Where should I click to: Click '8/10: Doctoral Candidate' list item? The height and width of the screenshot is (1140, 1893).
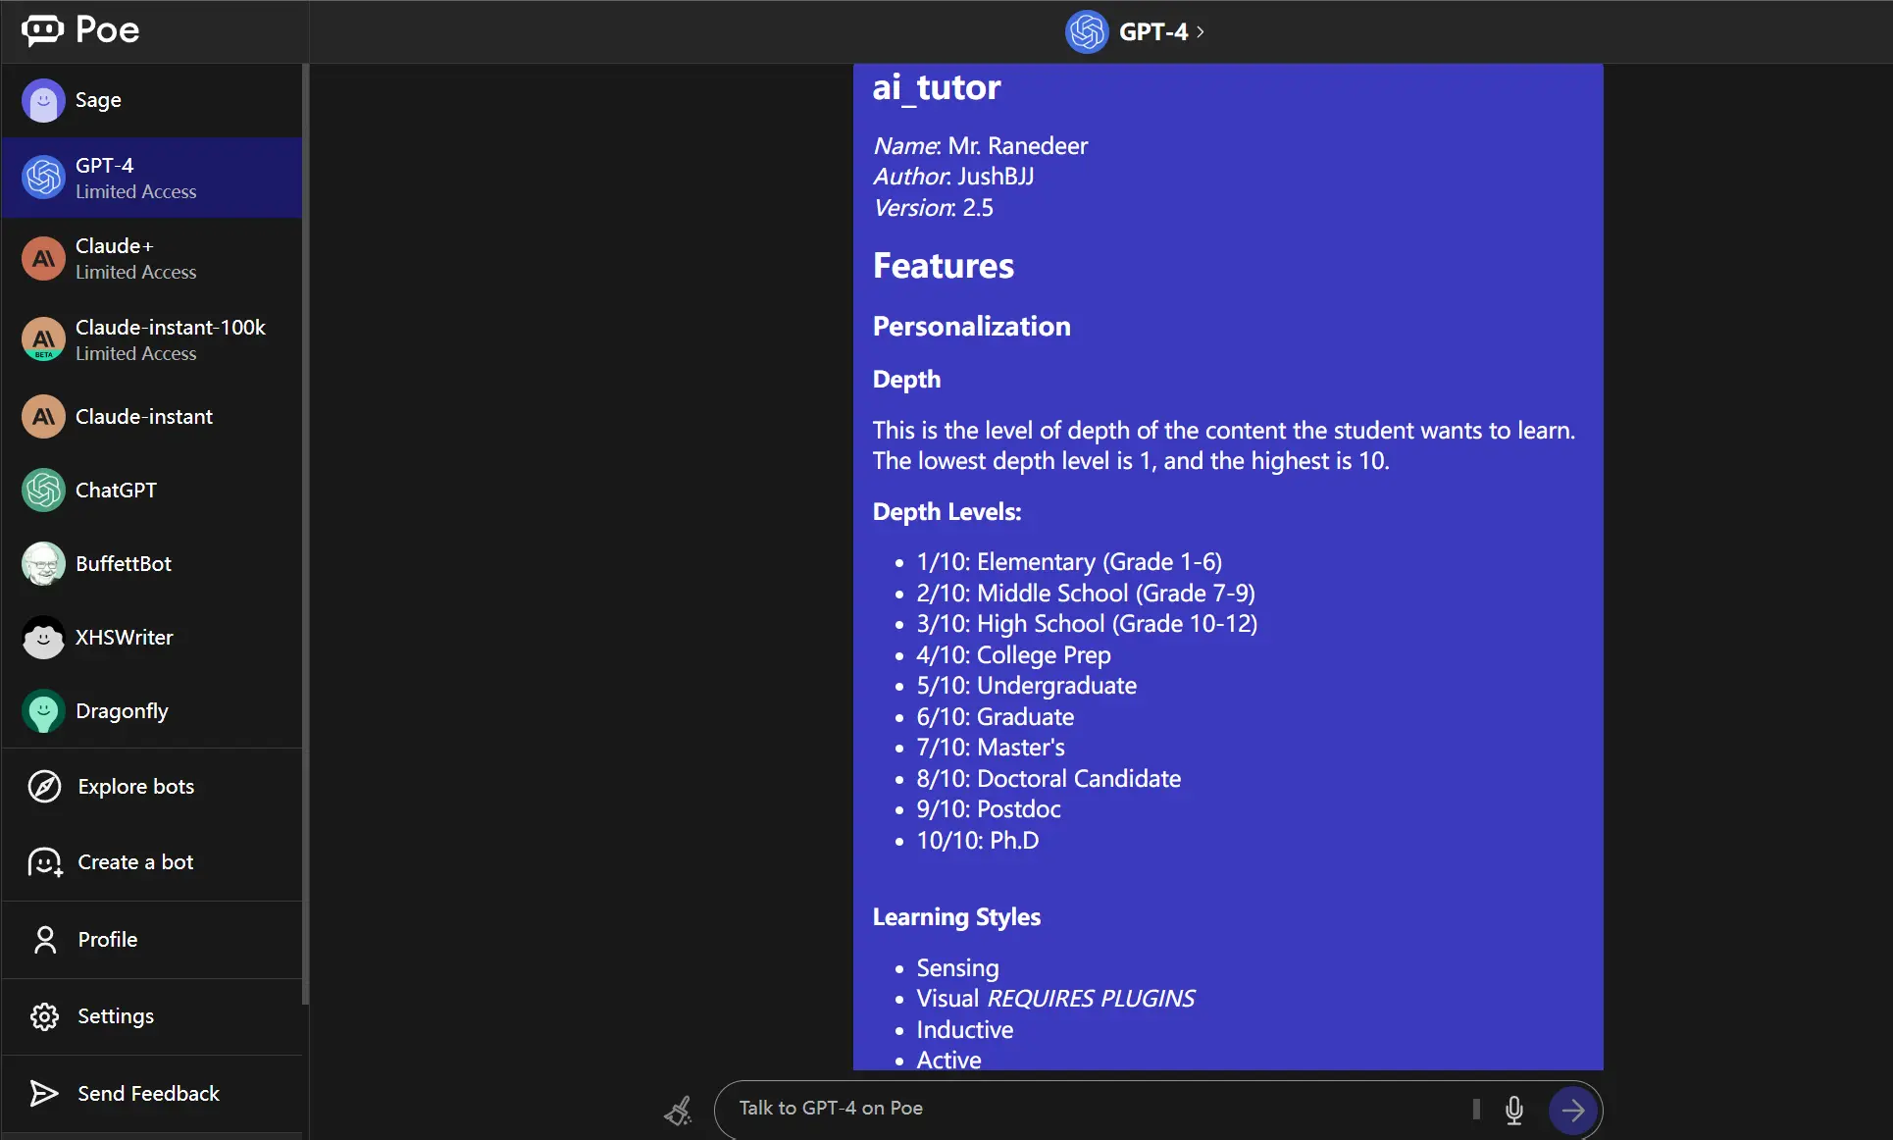point(1049,779)
